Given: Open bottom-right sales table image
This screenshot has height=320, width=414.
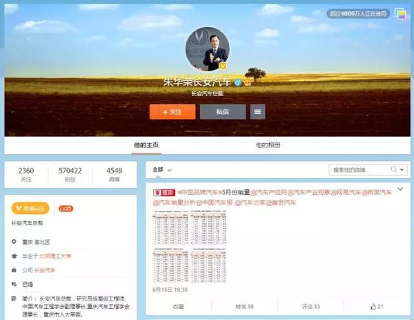Looking at the screenshot, I should point(208,265).
